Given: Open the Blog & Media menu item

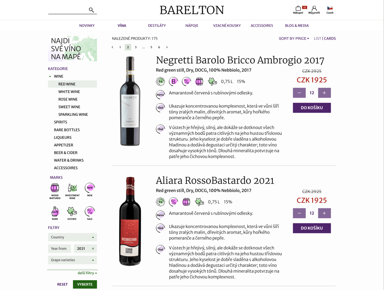Looking at the screenshot, I should (x=297, y=26).
